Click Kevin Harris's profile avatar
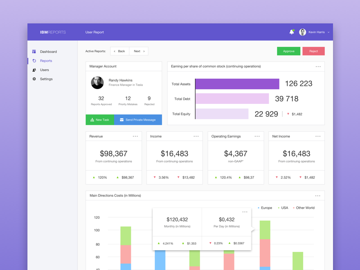 click(x=302, y=32)
